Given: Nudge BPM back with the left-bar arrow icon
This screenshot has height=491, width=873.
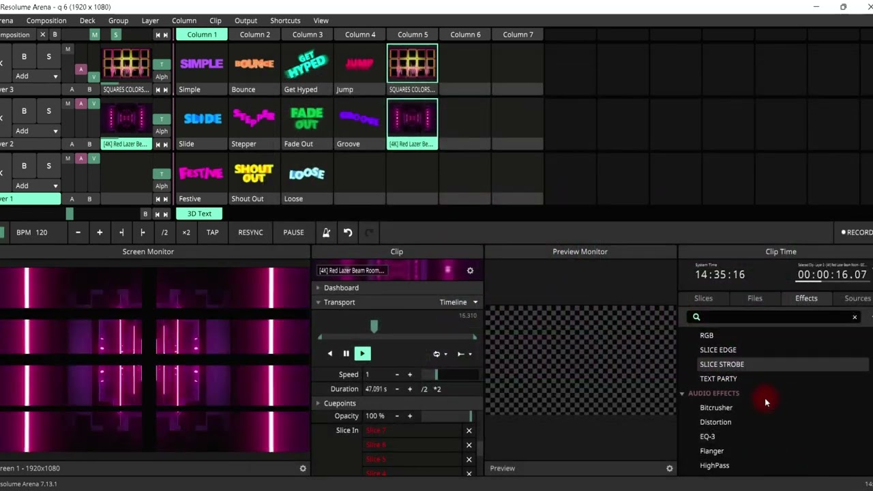Looking at the screenshot, I should click(x=121, y=233).
